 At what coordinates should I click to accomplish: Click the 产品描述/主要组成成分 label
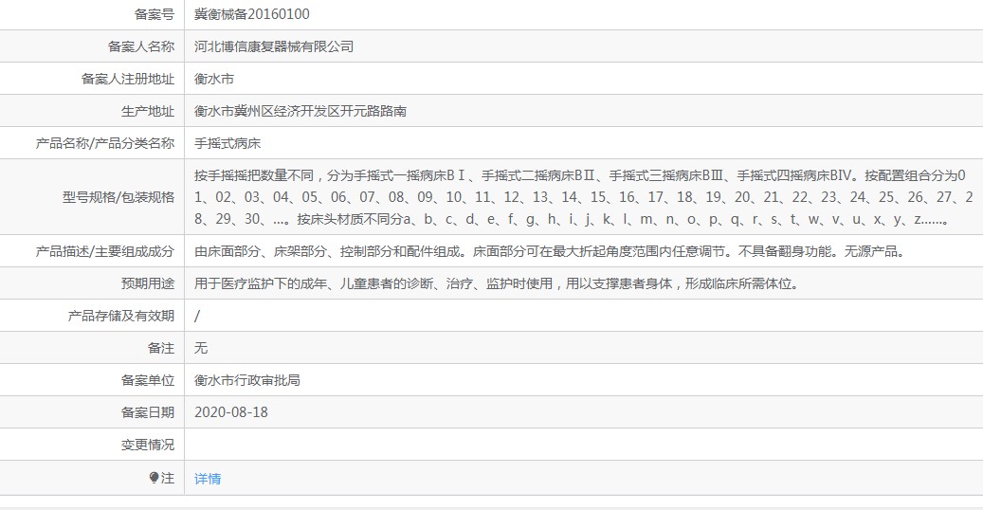point(104,251)
